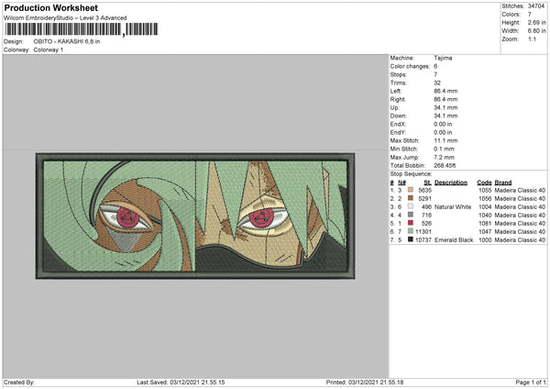
Task: Click the Width value 6.80 in
Action: [x=536, y=31]
